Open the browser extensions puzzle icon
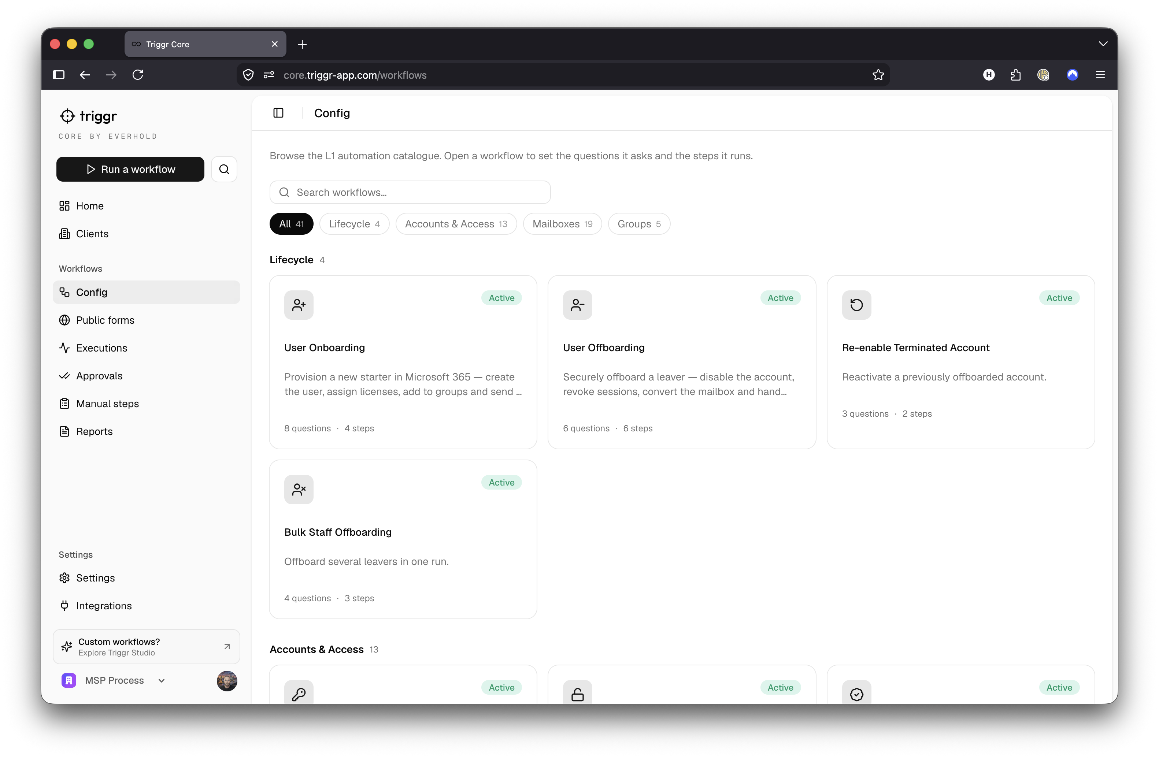 click(x=1016, y=75)
